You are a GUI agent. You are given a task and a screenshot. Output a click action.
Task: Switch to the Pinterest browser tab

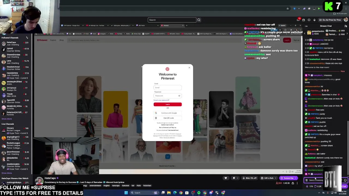pyautogui.click(x=172, y=26)
